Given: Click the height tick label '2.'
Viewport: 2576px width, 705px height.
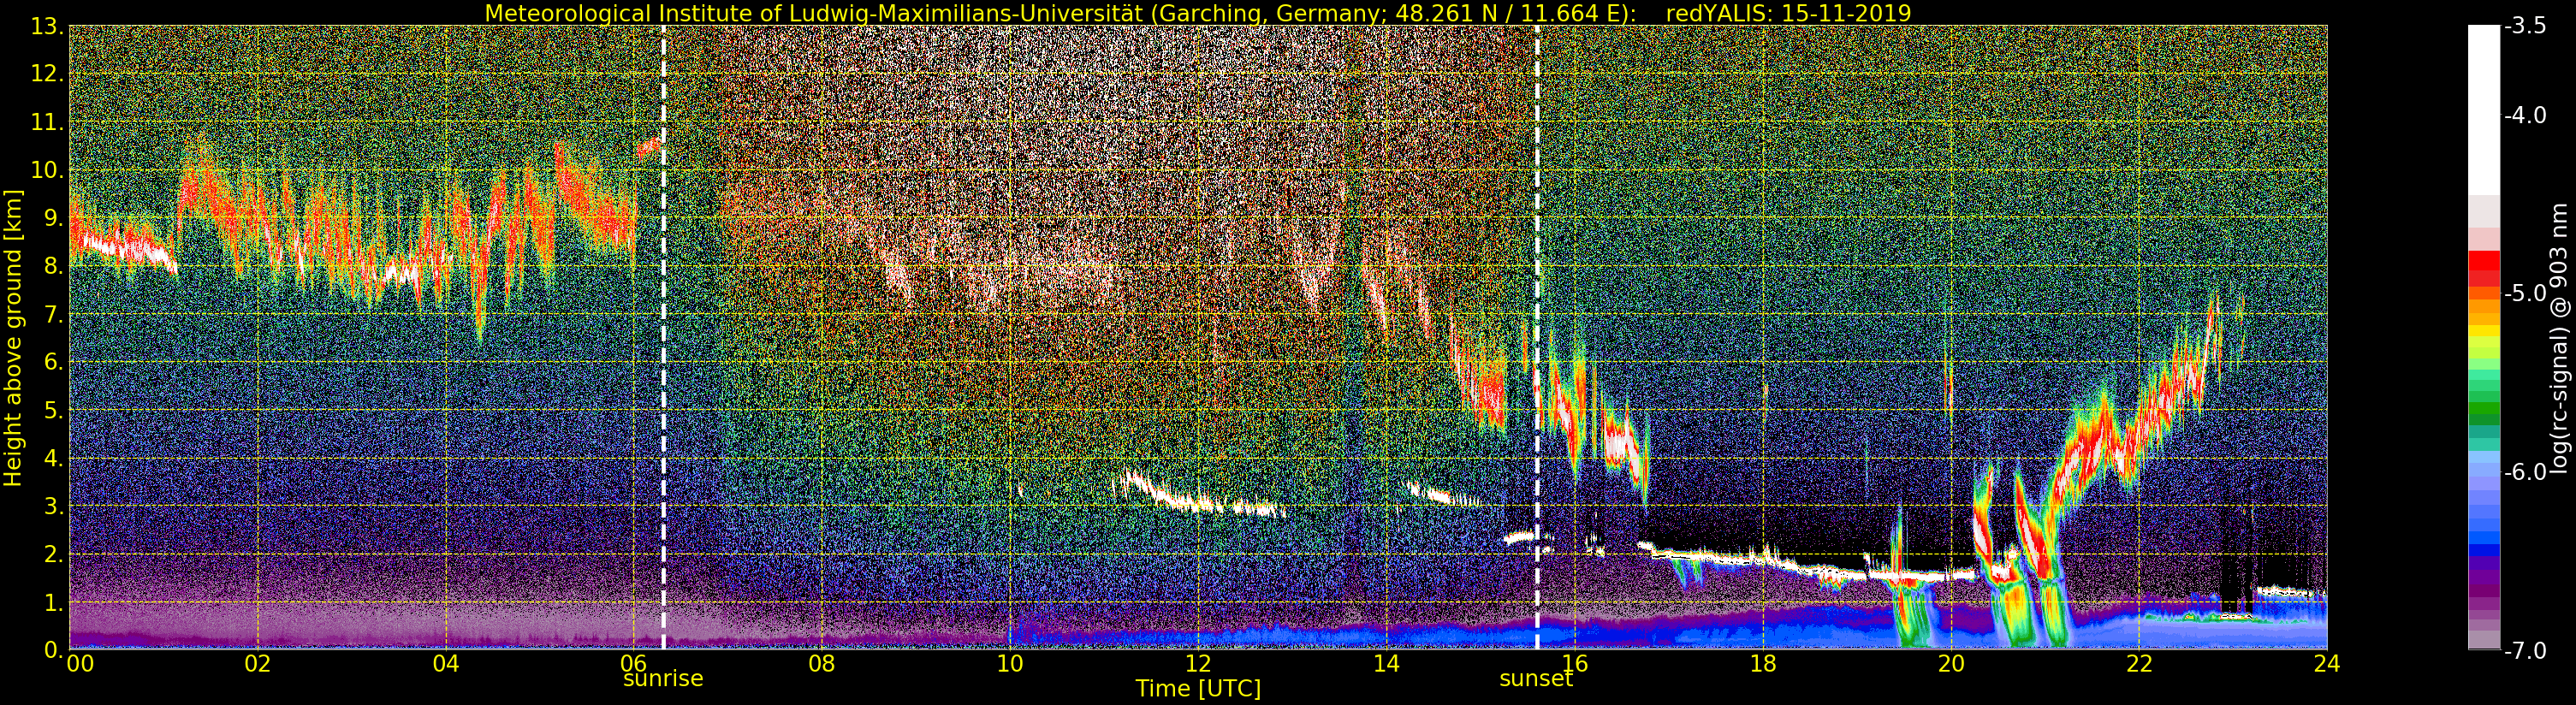Looking at the screenshot, I should tap(54, 554).
